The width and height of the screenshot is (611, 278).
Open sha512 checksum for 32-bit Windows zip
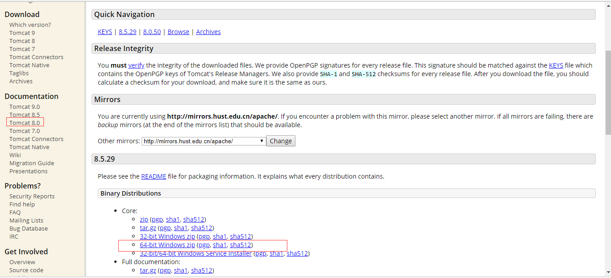coord(241,236)
